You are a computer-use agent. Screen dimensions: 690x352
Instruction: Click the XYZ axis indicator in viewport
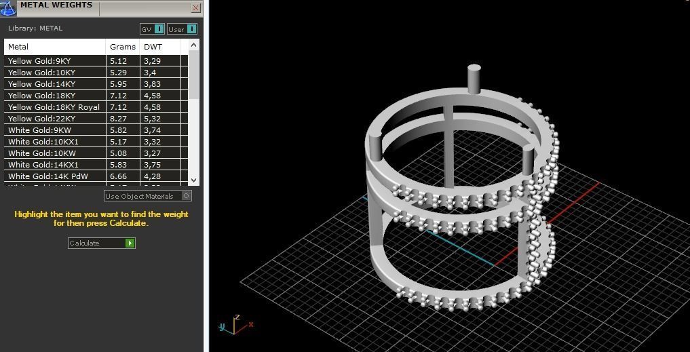click(x=236, y=324)
